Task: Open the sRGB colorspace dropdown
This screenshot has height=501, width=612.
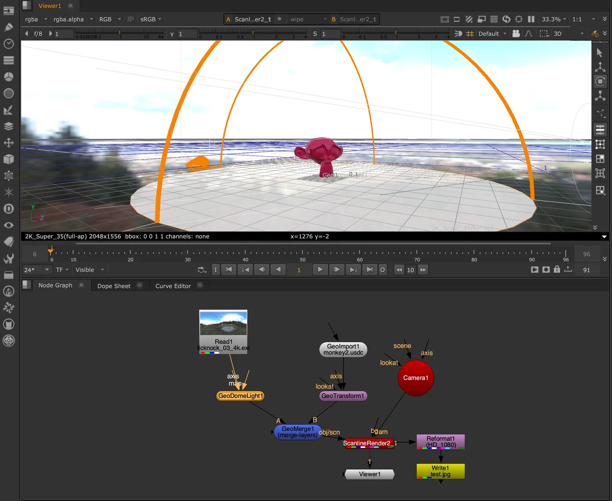Action: [x=150, y=19]
